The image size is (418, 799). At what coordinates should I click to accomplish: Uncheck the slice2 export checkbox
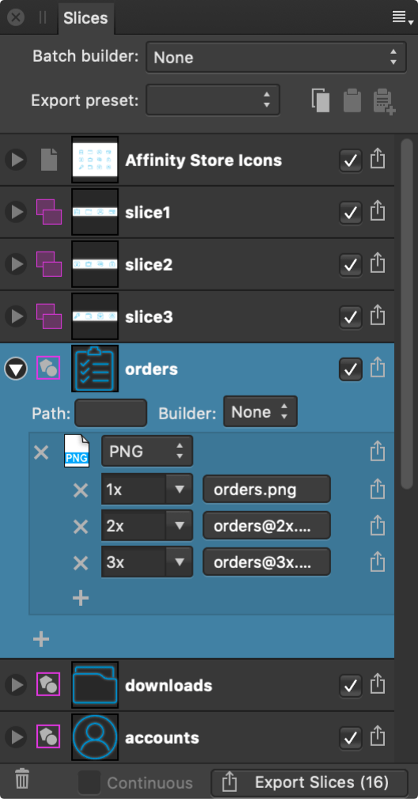(x=350, y=265)
